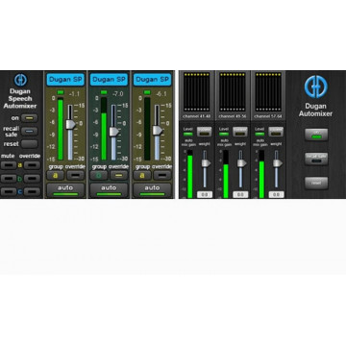Click group button 'a' on the -6.1 channel
The image size is (346, 346).
click(142, 175)
